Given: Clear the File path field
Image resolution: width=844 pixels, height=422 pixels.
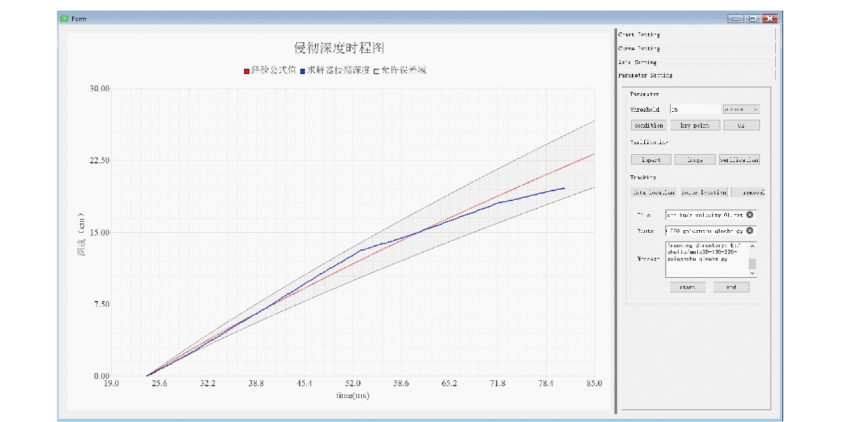Looking at the screenshot, I should [x=749, y=215].
